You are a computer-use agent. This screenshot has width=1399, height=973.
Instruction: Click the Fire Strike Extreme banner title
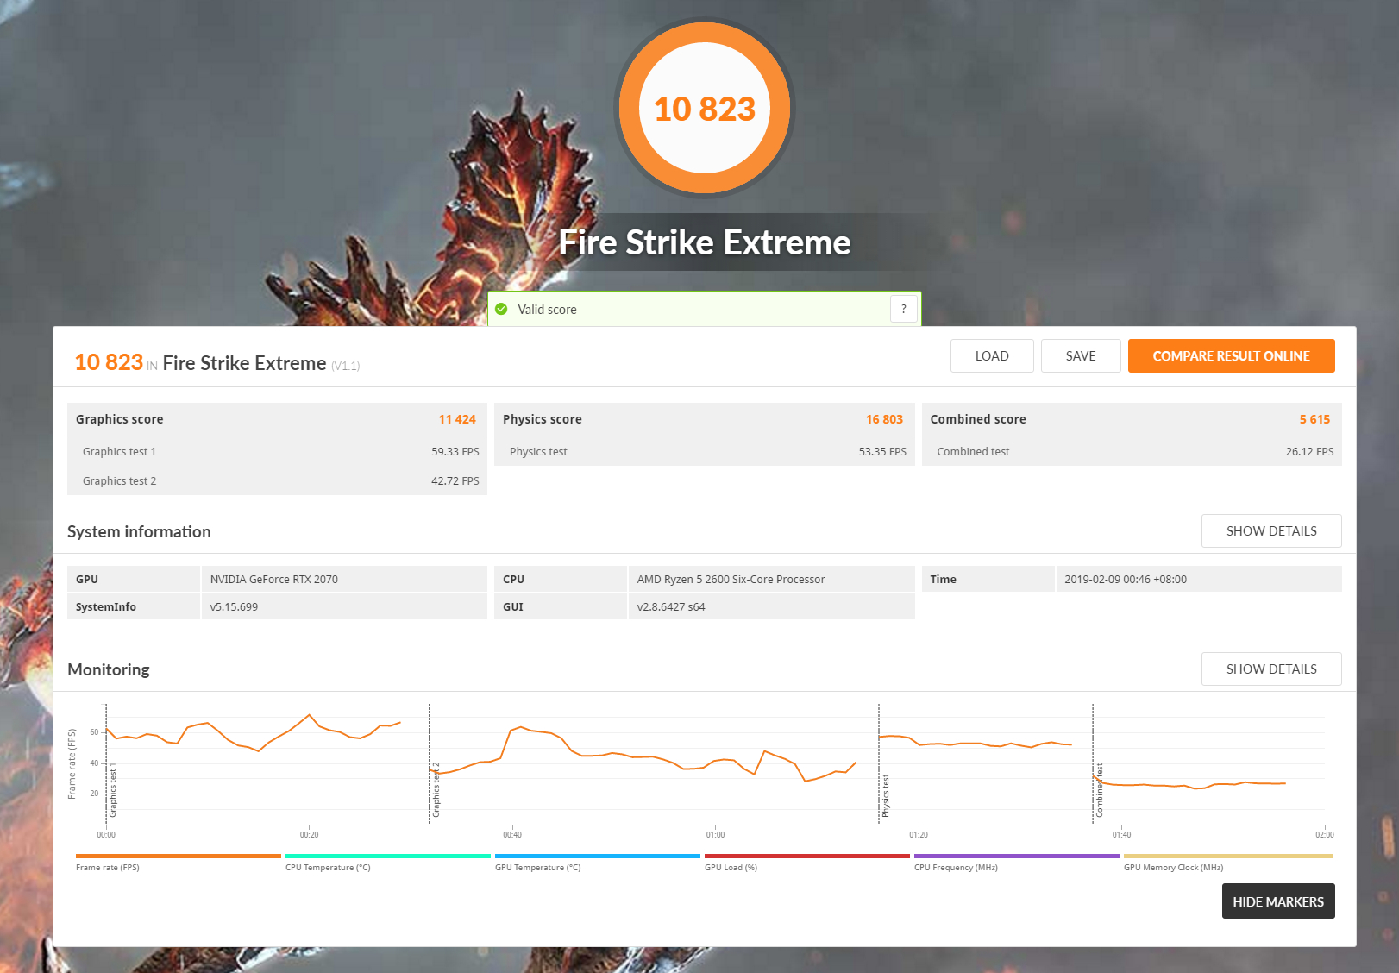[705, 242]
